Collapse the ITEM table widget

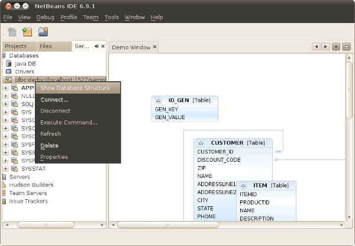point(243,186)
